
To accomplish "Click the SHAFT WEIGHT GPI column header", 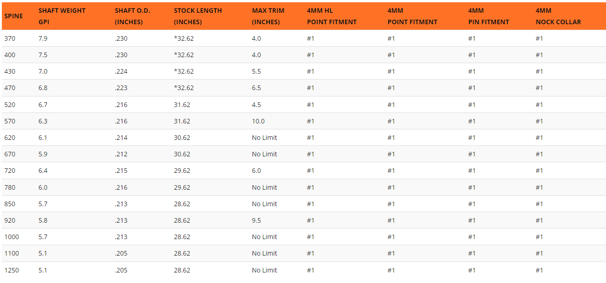I will coord(62,16).
